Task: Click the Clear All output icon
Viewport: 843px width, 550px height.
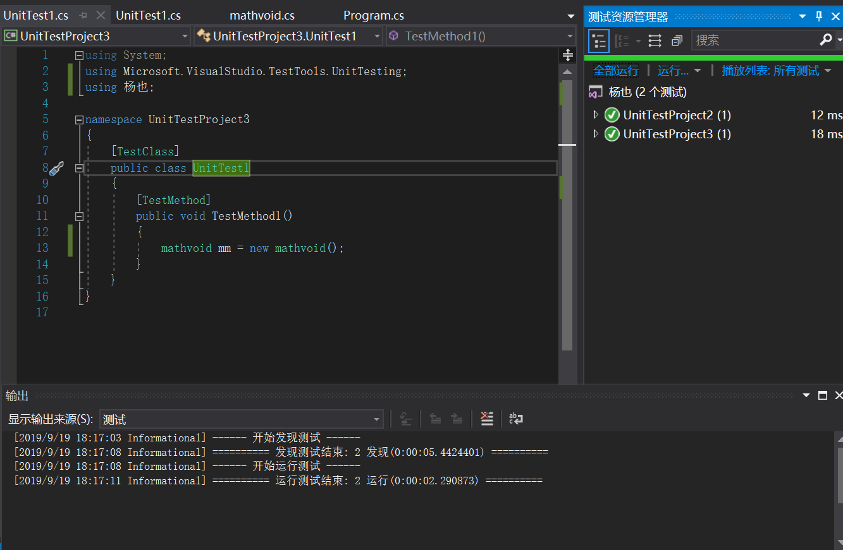Action: tap(486, 419)
